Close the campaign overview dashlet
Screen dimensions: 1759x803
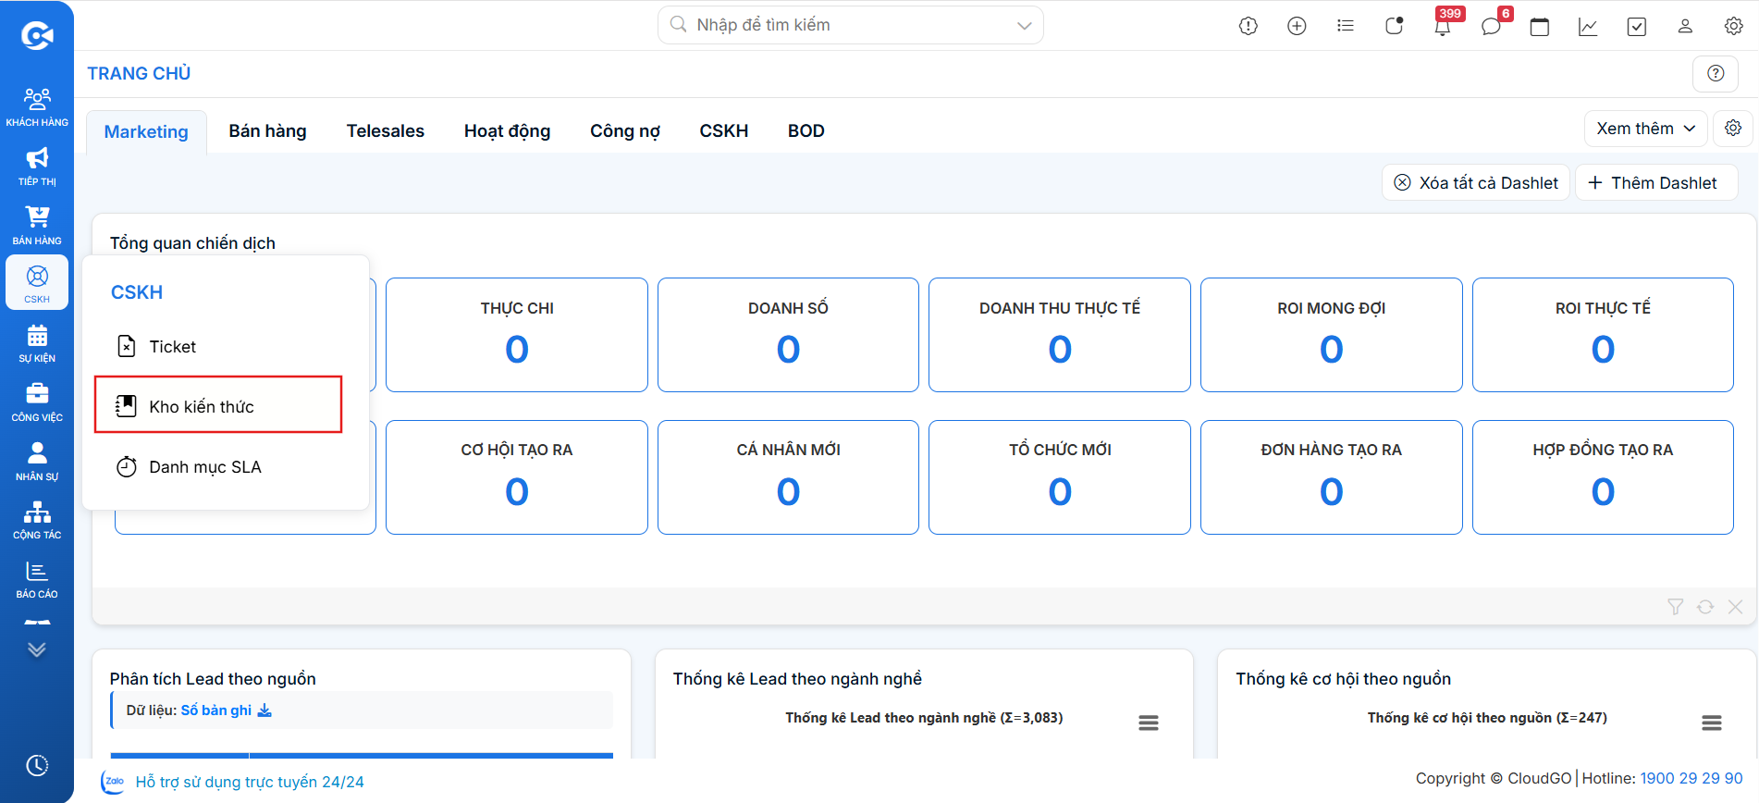1735,607
